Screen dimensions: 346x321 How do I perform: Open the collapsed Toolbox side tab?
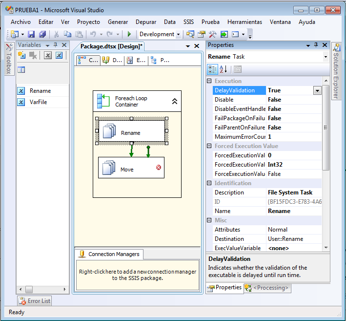coord(9,59)
